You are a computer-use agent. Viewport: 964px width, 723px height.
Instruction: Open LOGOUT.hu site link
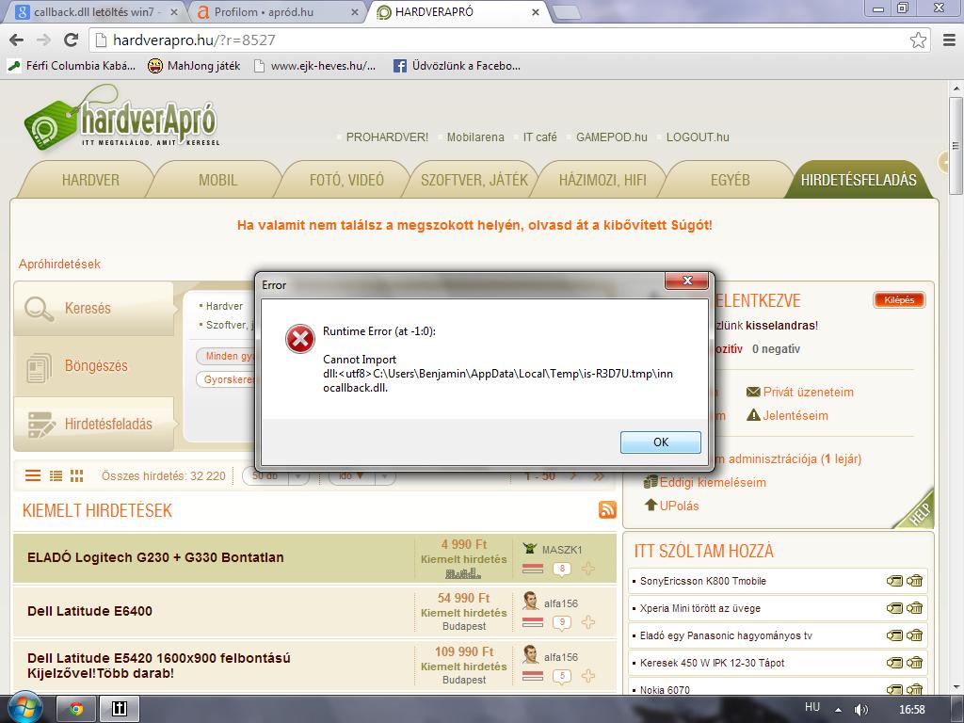(x=698, y=137)
